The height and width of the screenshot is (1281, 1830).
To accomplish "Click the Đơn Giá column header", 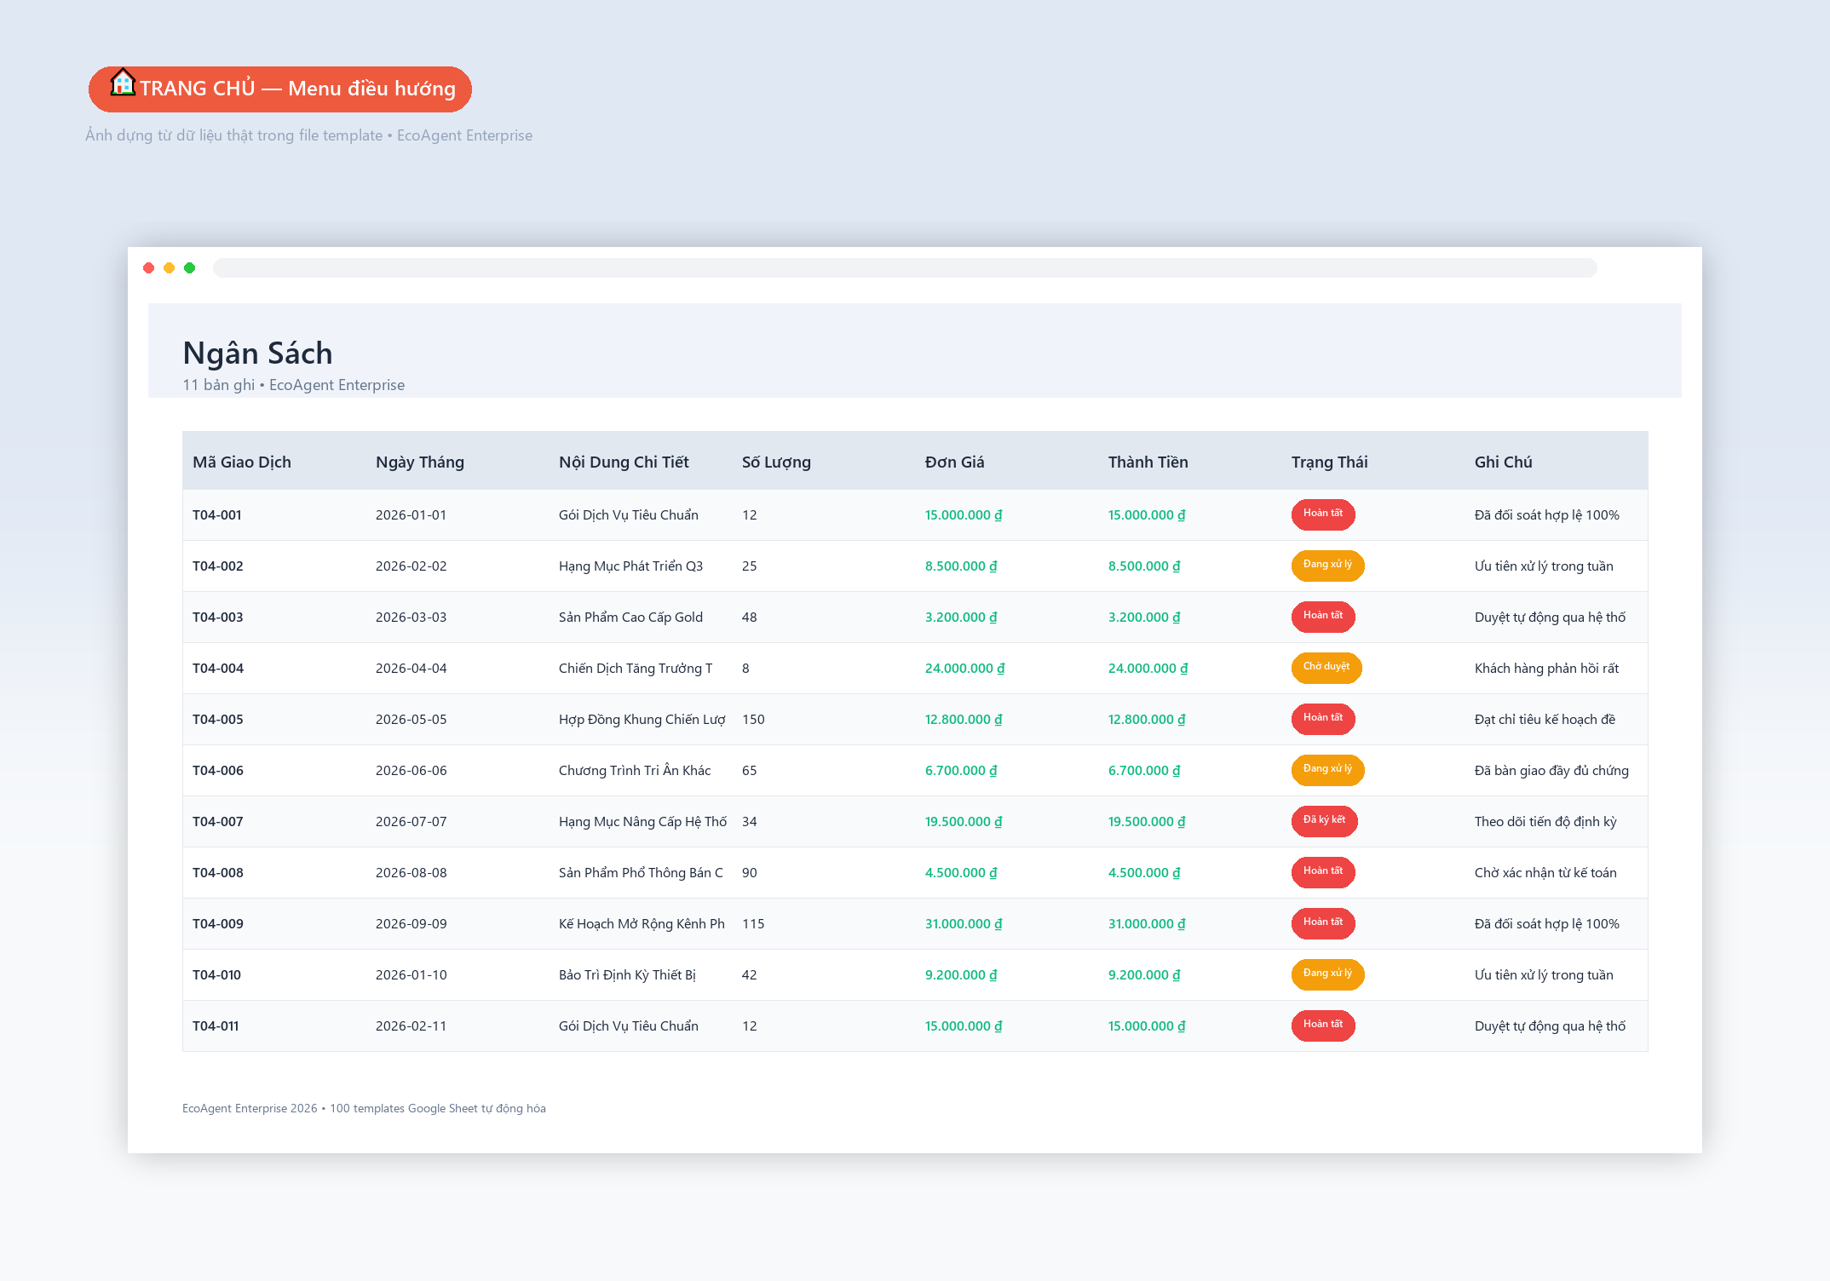I will (955, 462).
